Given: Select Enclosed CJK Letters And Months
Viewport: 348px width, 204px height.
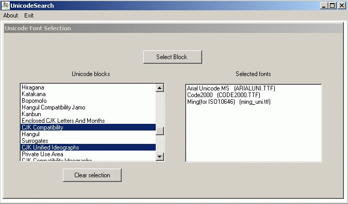Looking at the screenshot, I should [x=88, y=121].
